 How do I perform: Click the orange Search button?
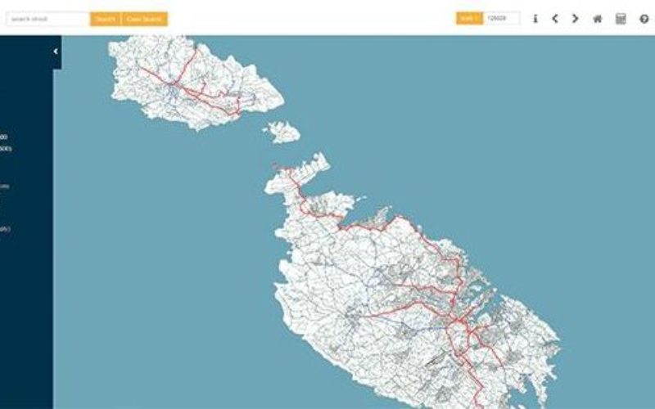coord(106,19)
